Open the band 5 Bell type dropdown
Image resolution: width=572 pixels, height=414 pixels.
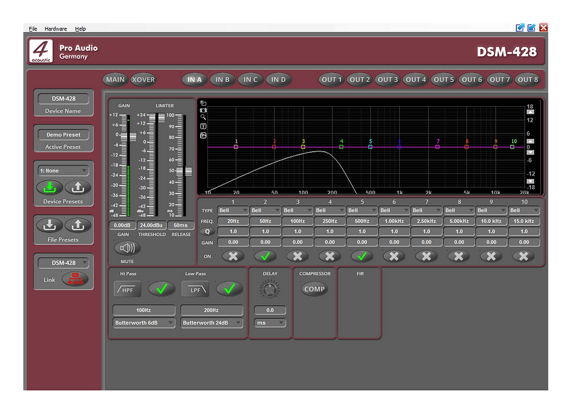coord(362,210)
